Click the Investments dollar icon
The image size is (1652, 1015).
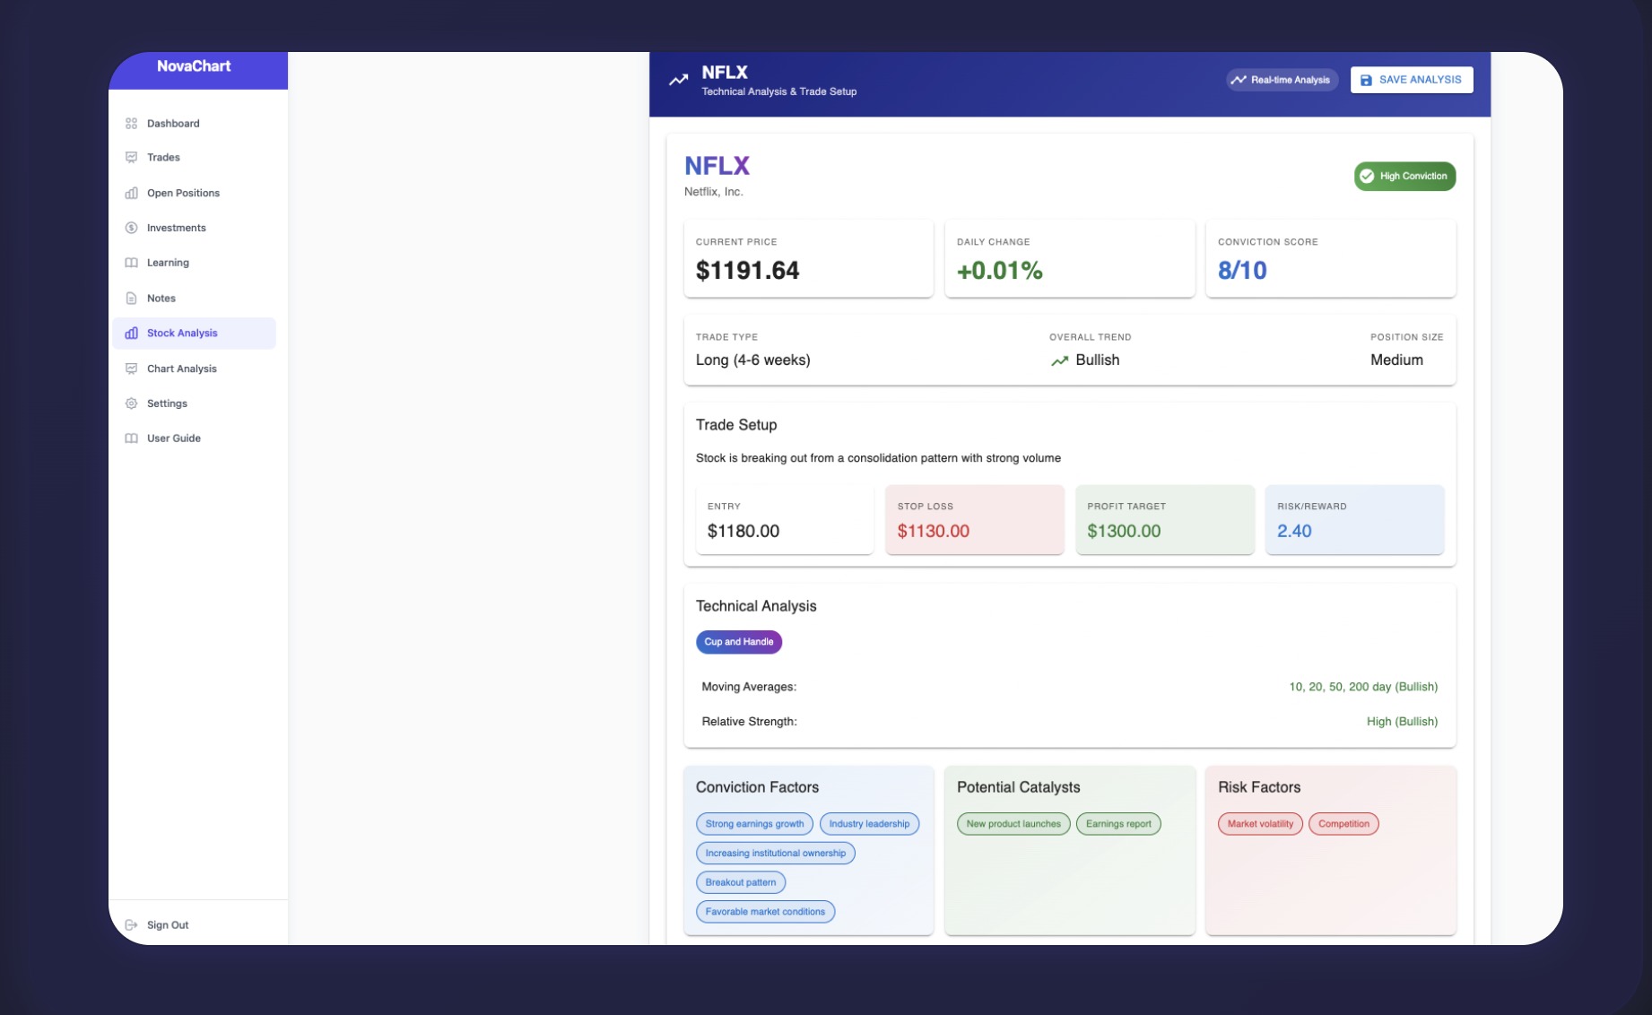(131, 228)
